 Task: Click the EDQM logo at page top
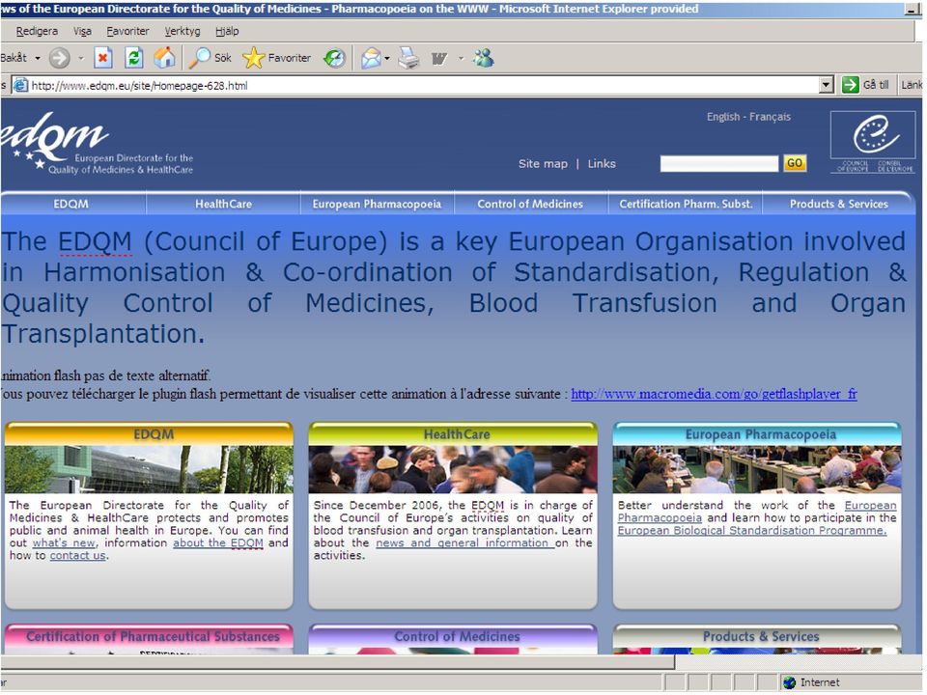[96, 144]
